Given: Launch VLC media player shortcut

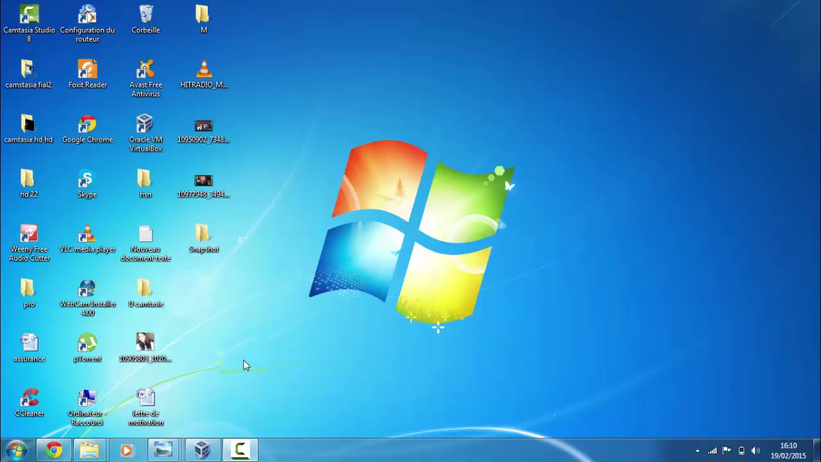Looking at the screenshot, I should tap(87, 238).
